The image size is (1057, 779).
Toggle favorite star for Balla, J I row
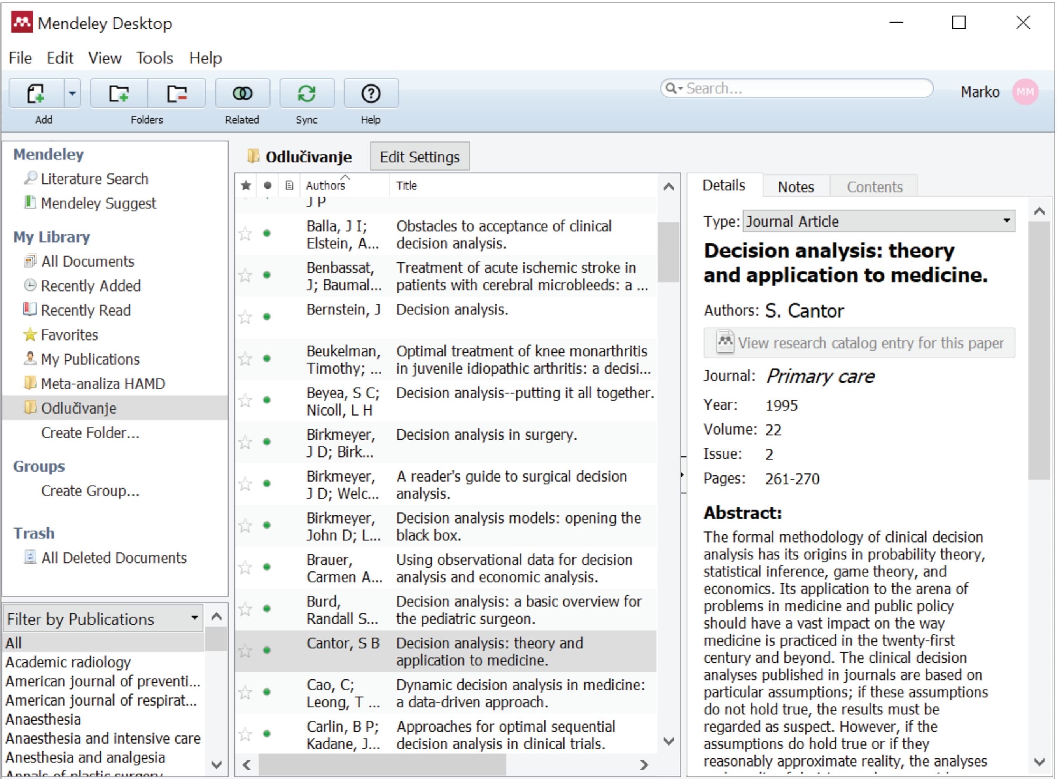click(x=245, y=233)
